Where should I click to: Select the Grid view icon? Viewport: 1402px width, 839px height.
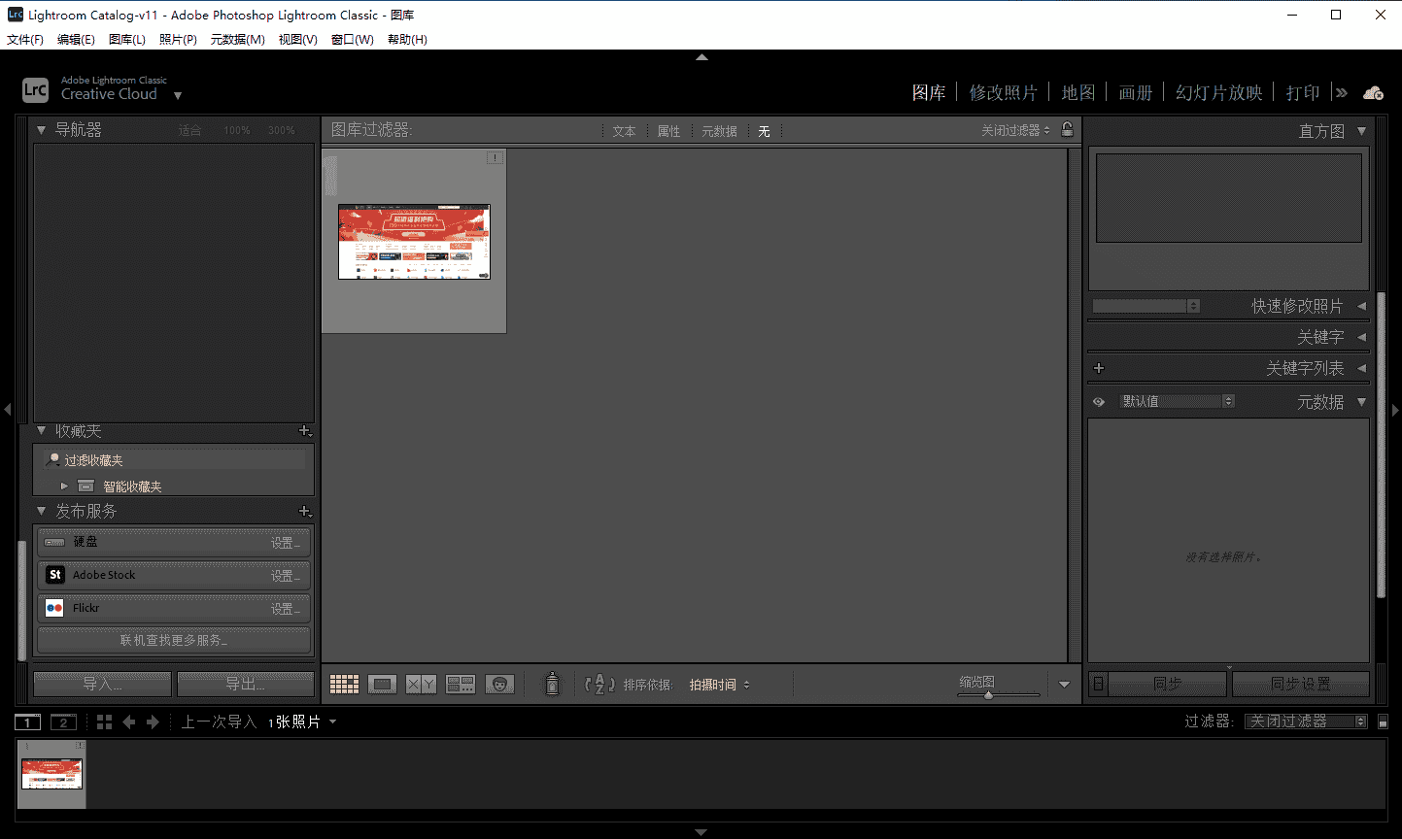343,684
